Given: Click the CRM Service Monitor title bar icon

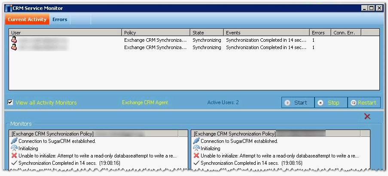Looking at the screenshot, I should [x=8, y=8].
